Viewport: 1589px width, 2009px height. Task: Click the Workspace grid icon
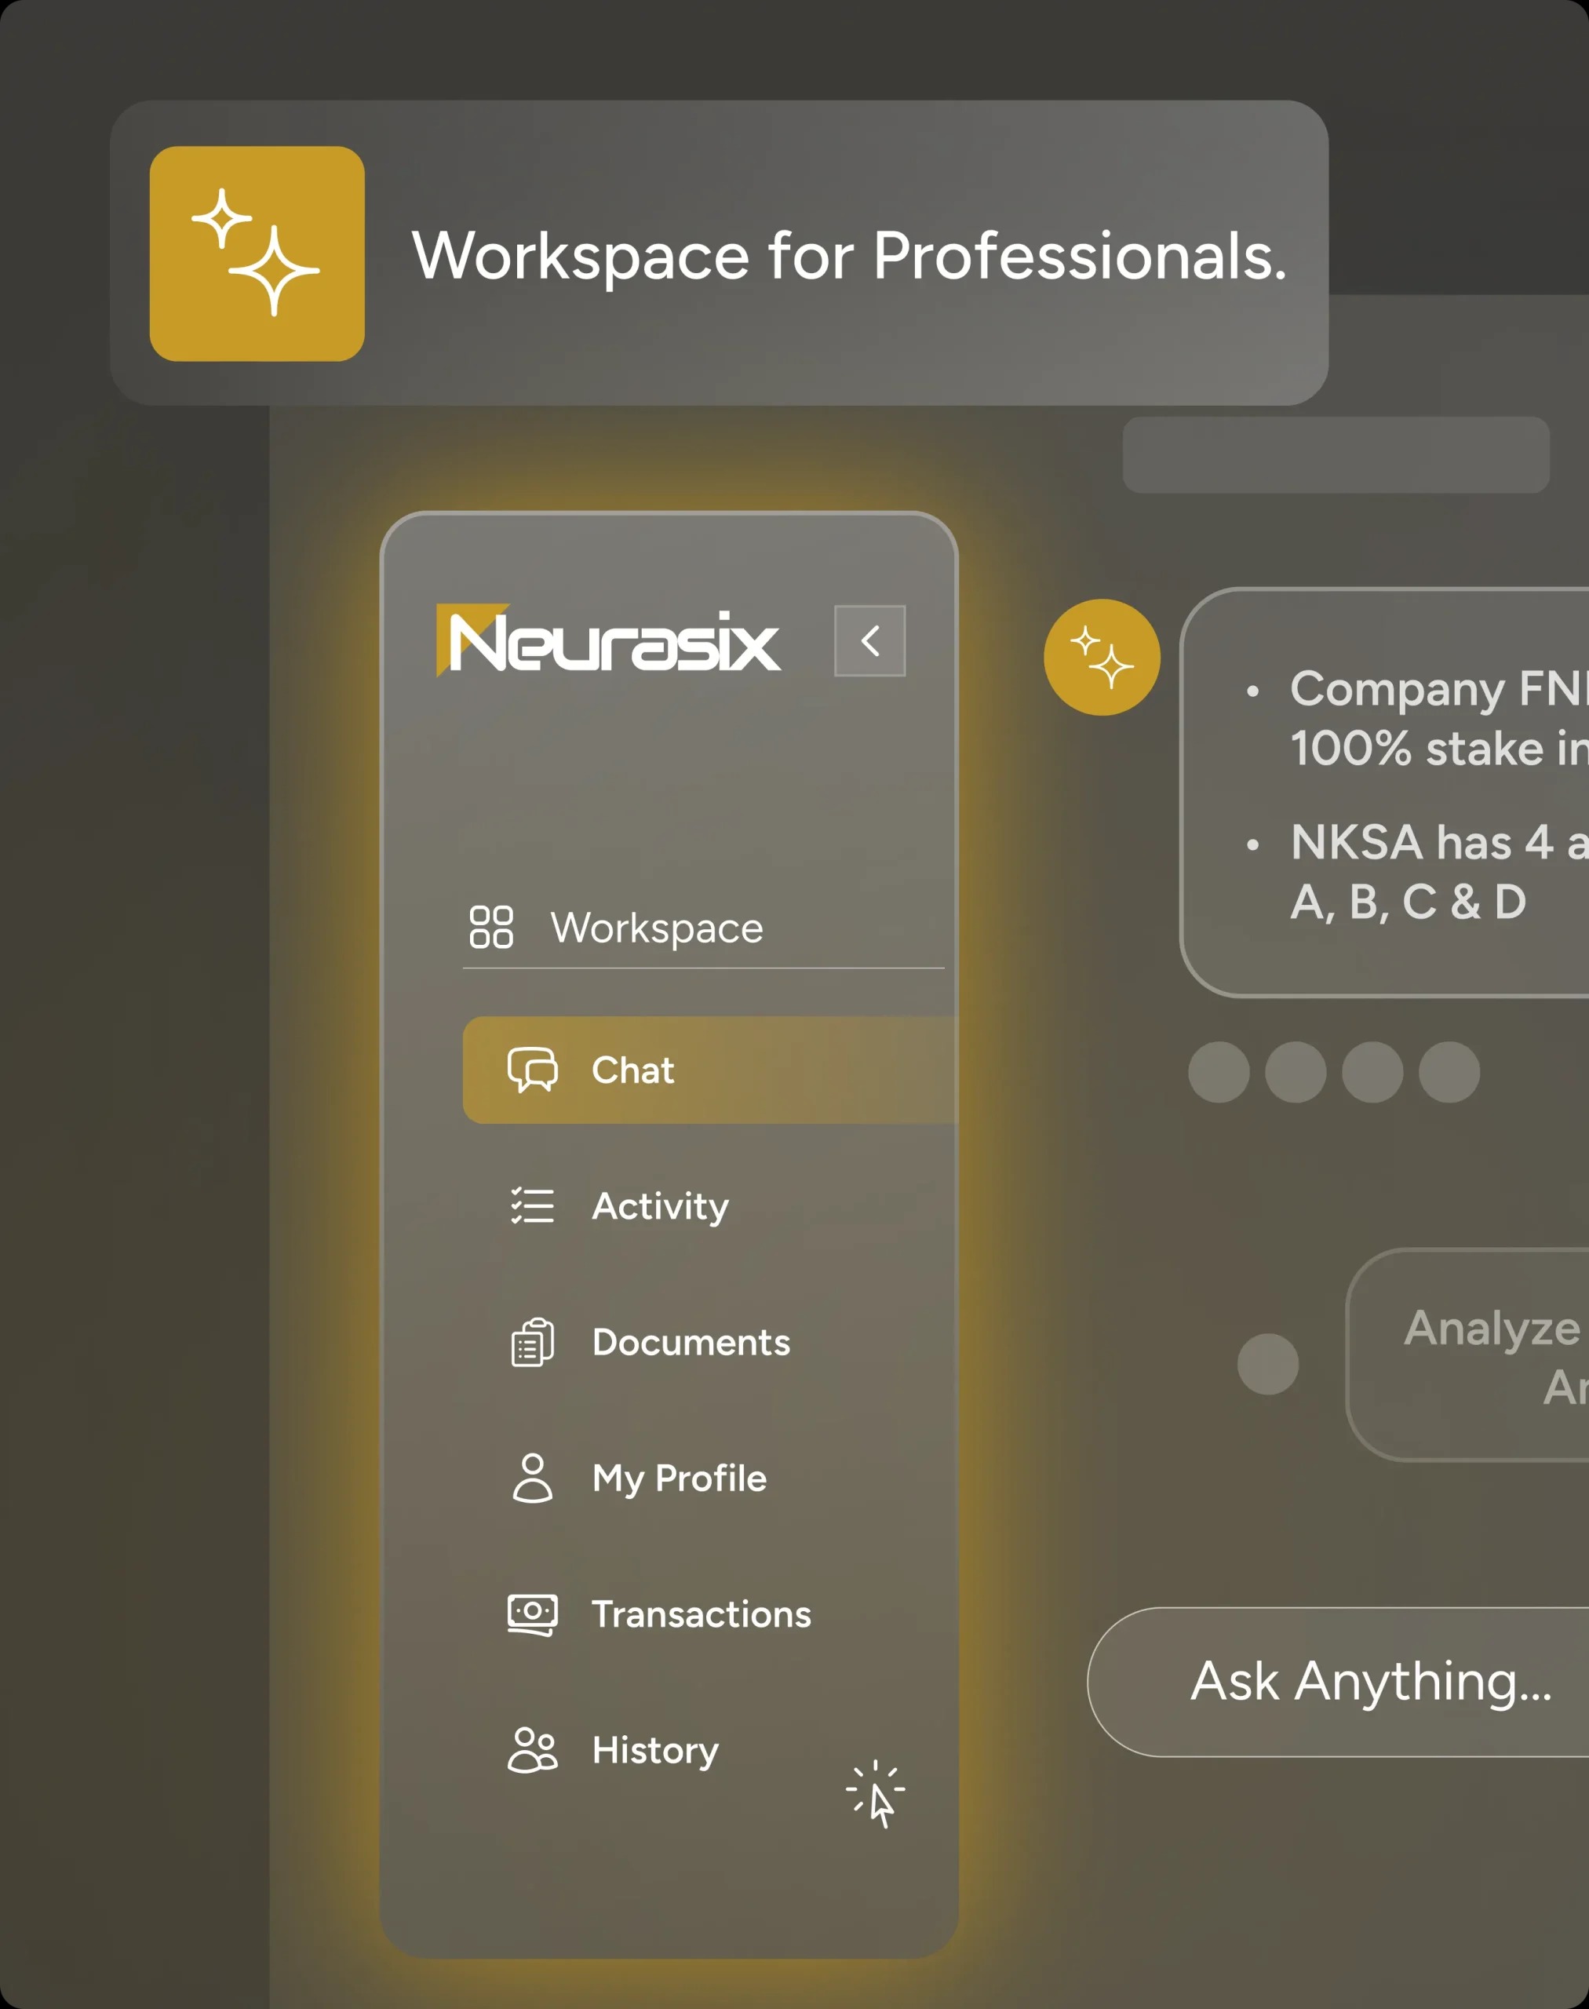pyautogui.click(x=490, y=927)
